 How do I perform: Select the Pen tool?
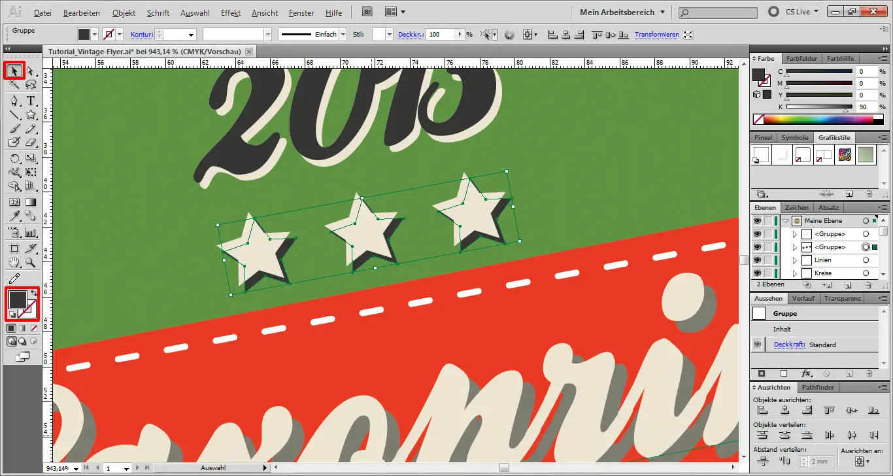pos(14,101)
